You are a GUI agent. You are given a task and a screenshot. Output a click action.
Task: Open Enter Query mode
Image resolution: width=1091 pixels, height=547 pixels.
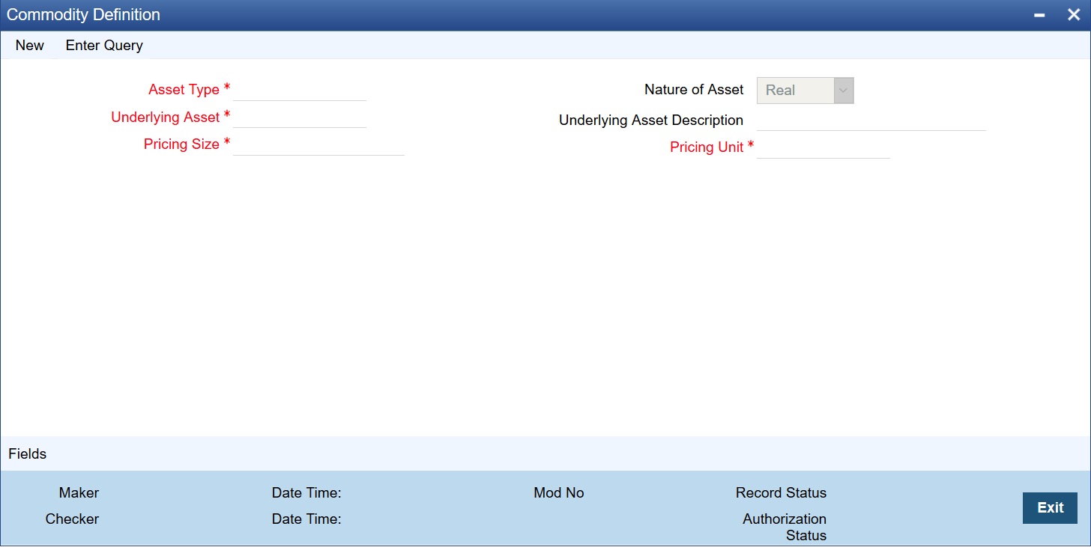point(103,45)
